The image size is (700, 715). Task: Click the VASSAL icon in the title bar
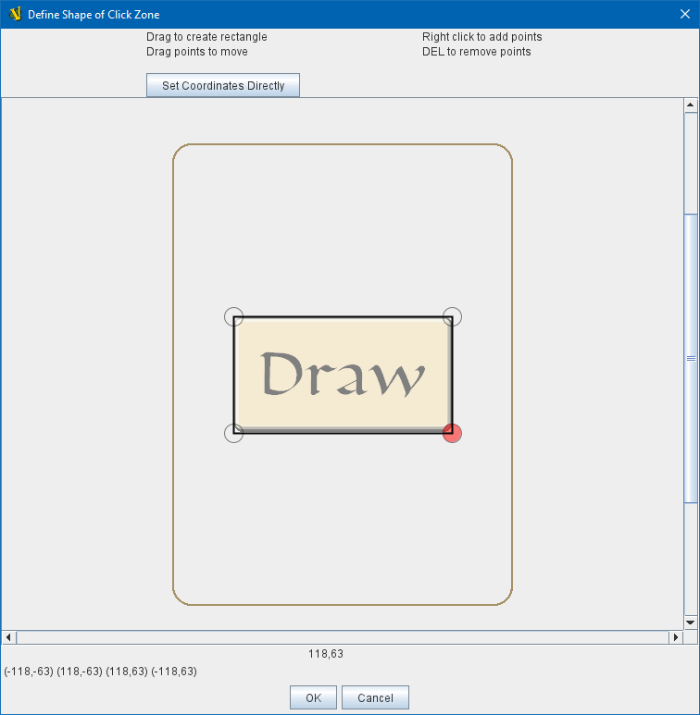pos(16,14)
